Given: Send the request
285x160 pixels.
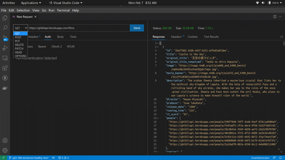Looking at the screenshot, I should coord(137,28).
